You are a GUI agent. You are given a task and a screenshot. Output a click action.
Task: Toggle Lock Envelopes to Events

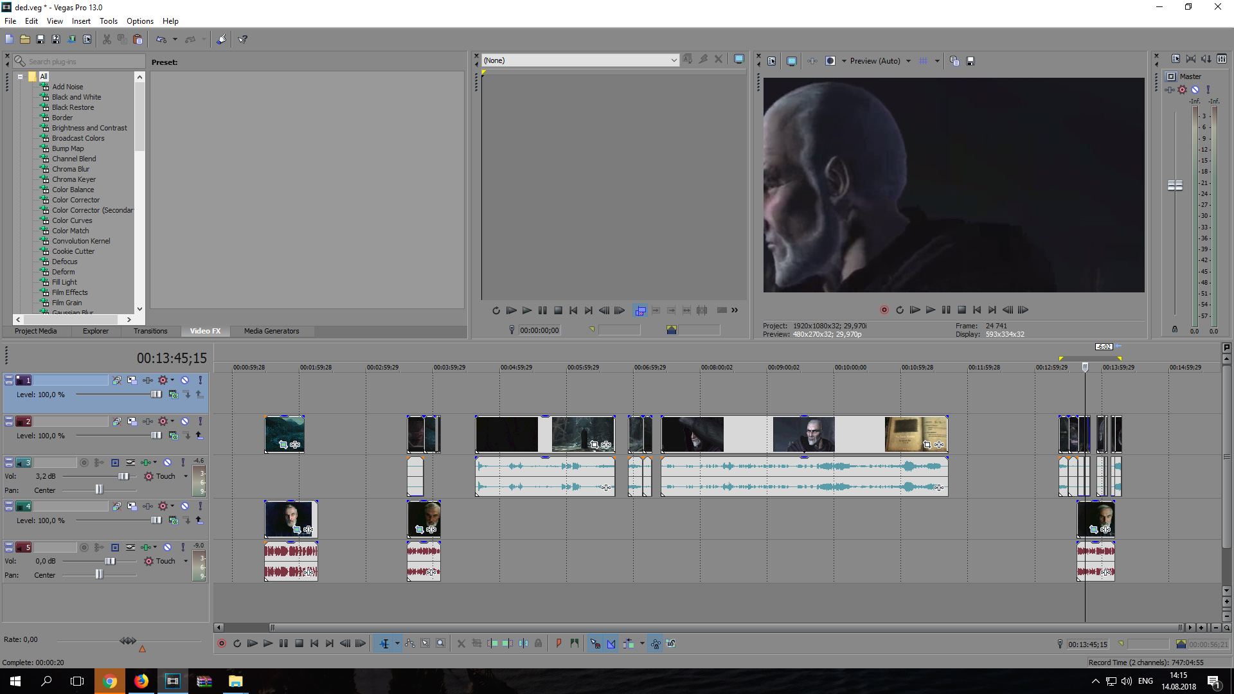[656, 643]
